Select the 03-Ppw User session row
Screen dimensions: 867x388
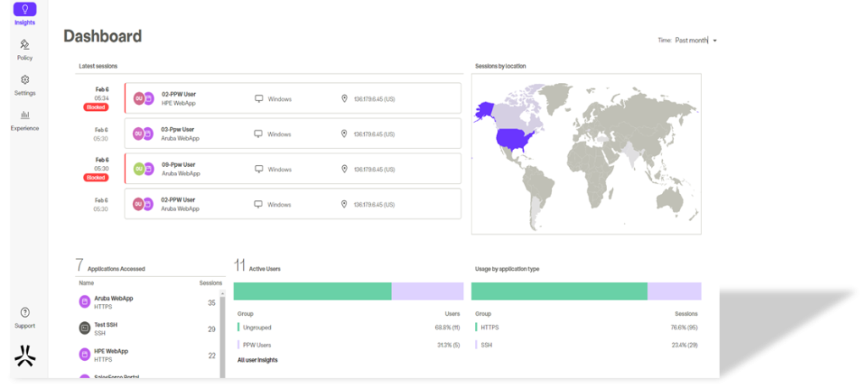292,134
